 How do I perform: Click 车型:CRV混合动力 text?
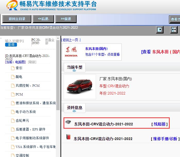(x=114, y=86)
